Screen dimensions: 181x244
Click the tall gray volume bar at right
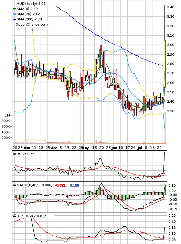pos(164,128)
